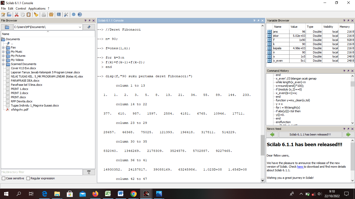Undock the File Browser panel
355x199 pixels.
pyautogui.click(x=89, y=20)
